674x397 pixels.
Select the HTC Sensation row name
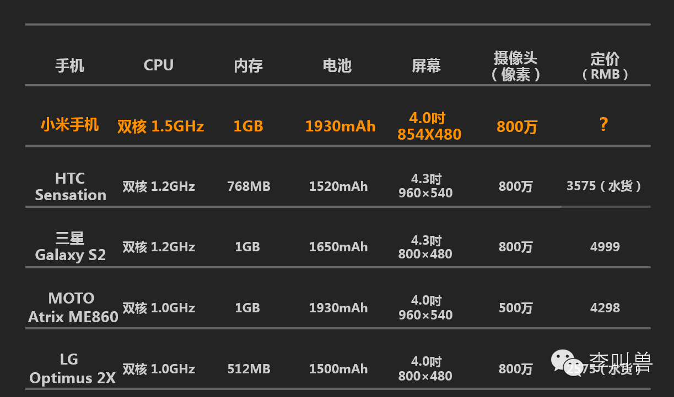click(x=71, y=186)
